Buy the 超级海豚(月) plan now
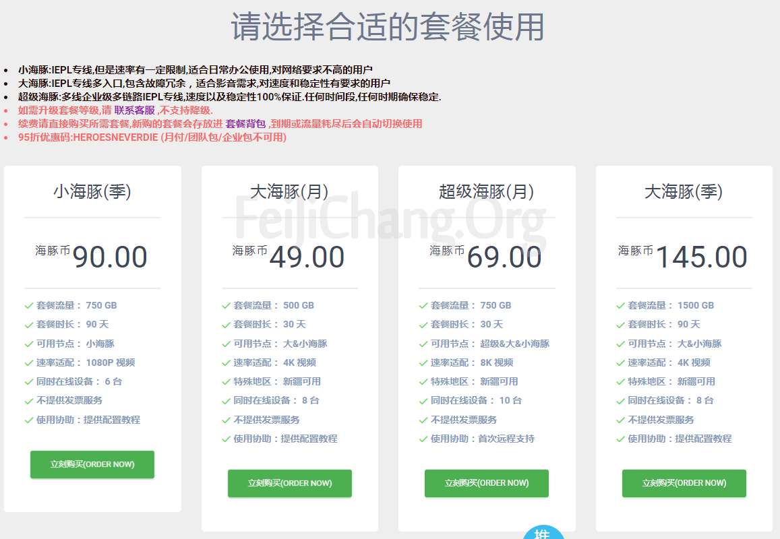This screenshot has height=539, width=780. (486, 483)
